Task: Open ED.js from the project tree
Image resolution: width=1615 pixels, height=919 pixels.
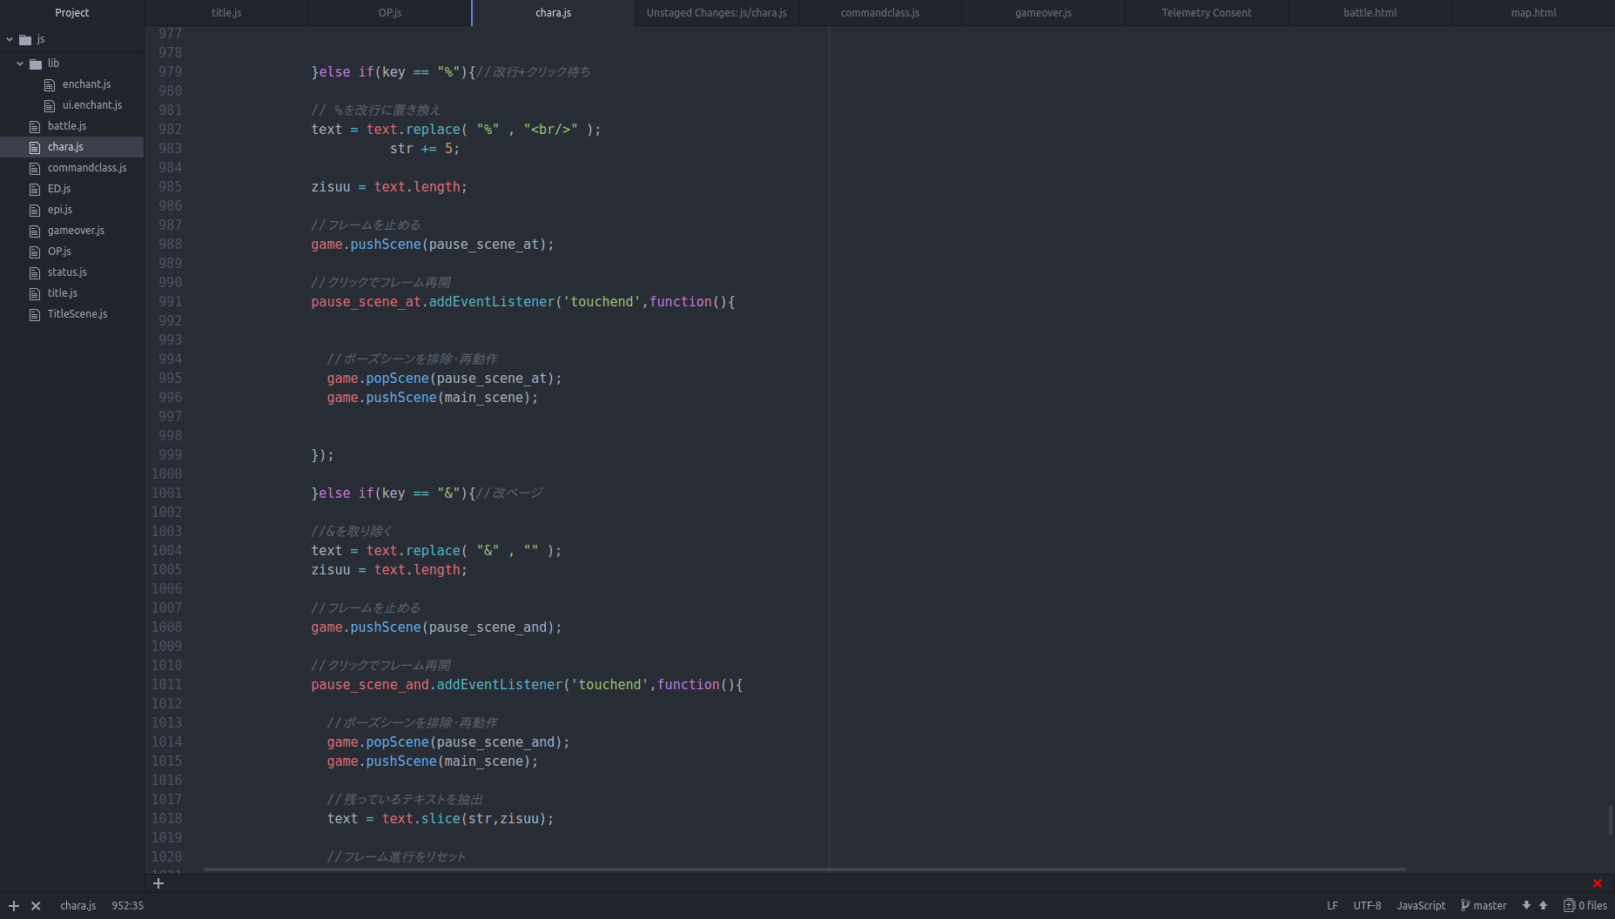Action: click(x=59, y=189)
